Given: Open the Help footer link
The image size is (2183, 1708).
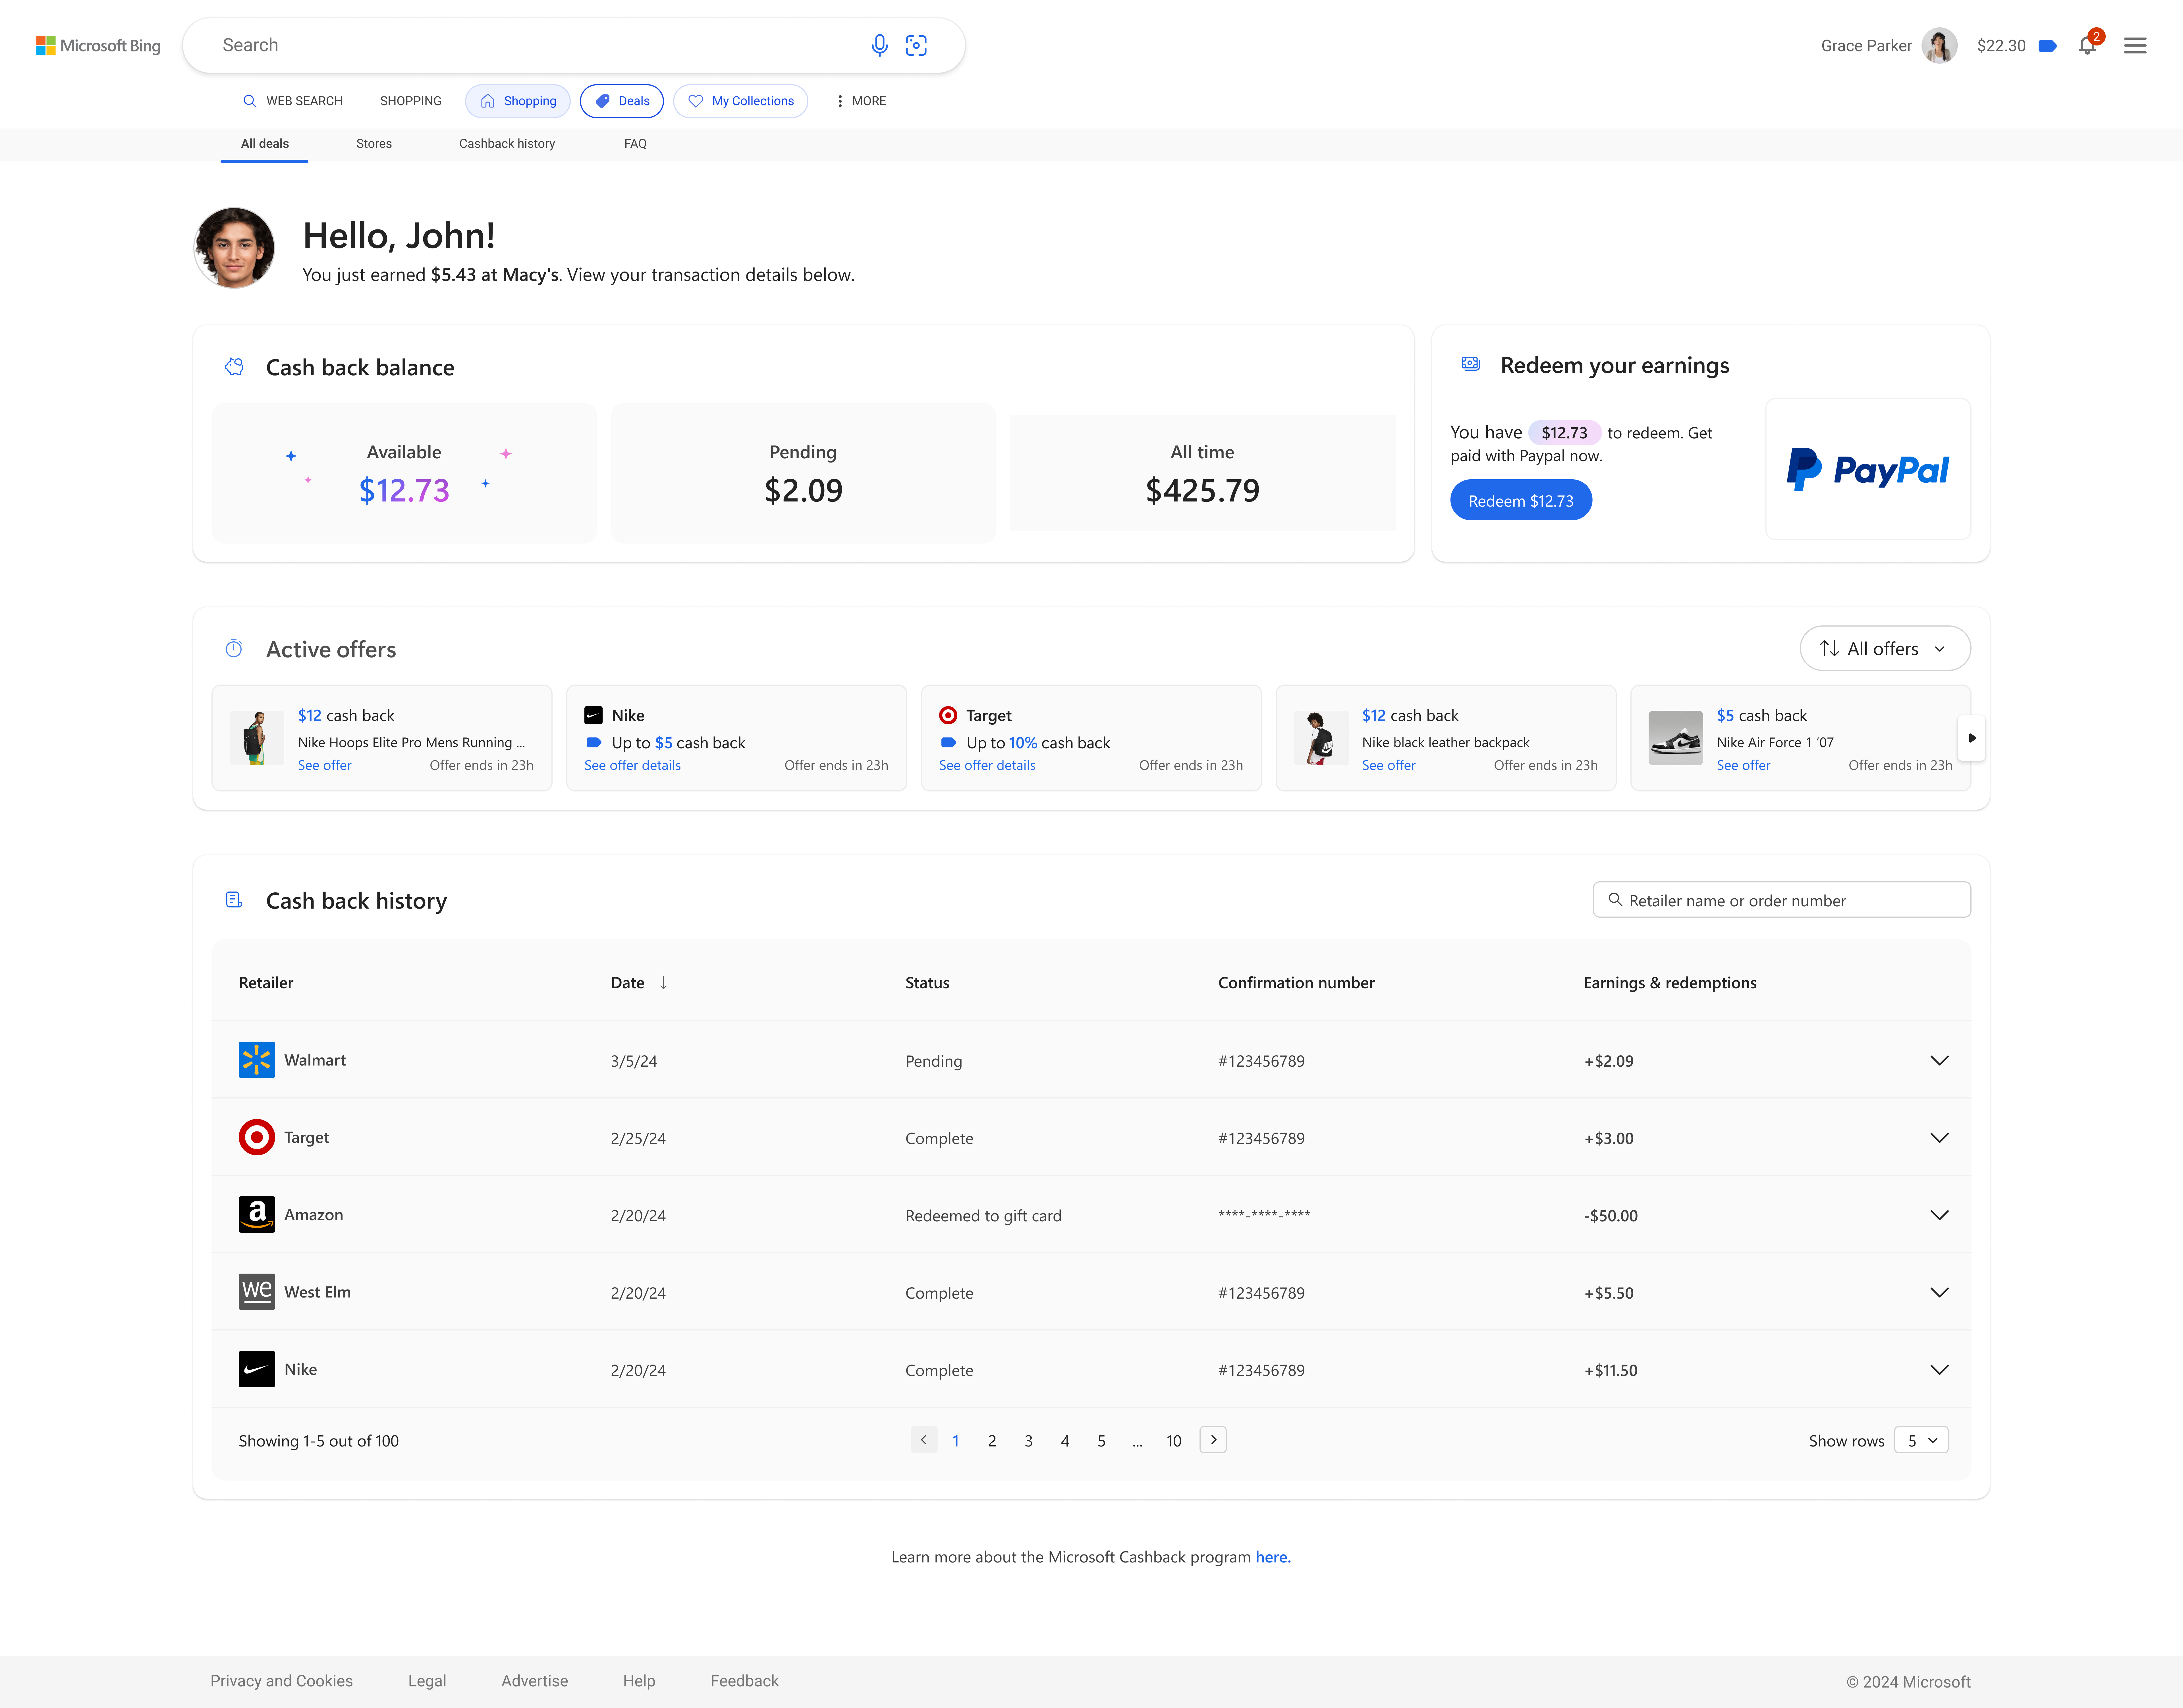Looking at the screenshot, I should coord(639,1681).
